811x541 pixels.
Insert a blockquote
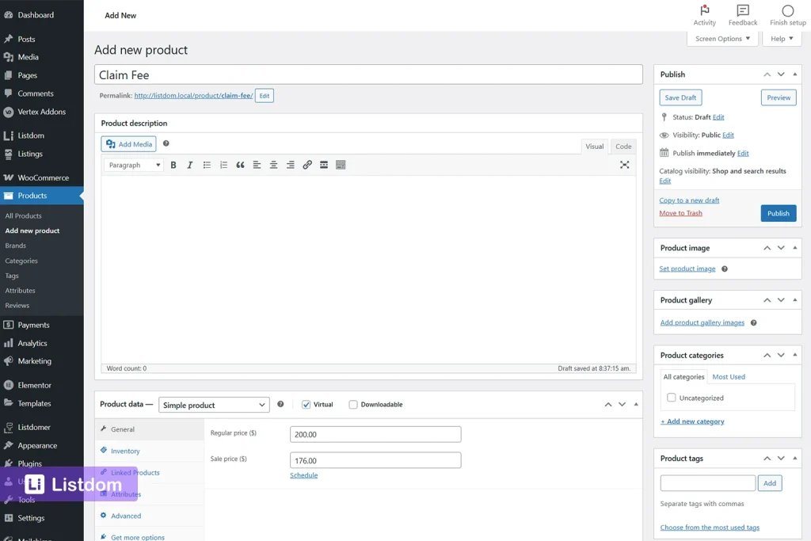click(x=240, y=165)
